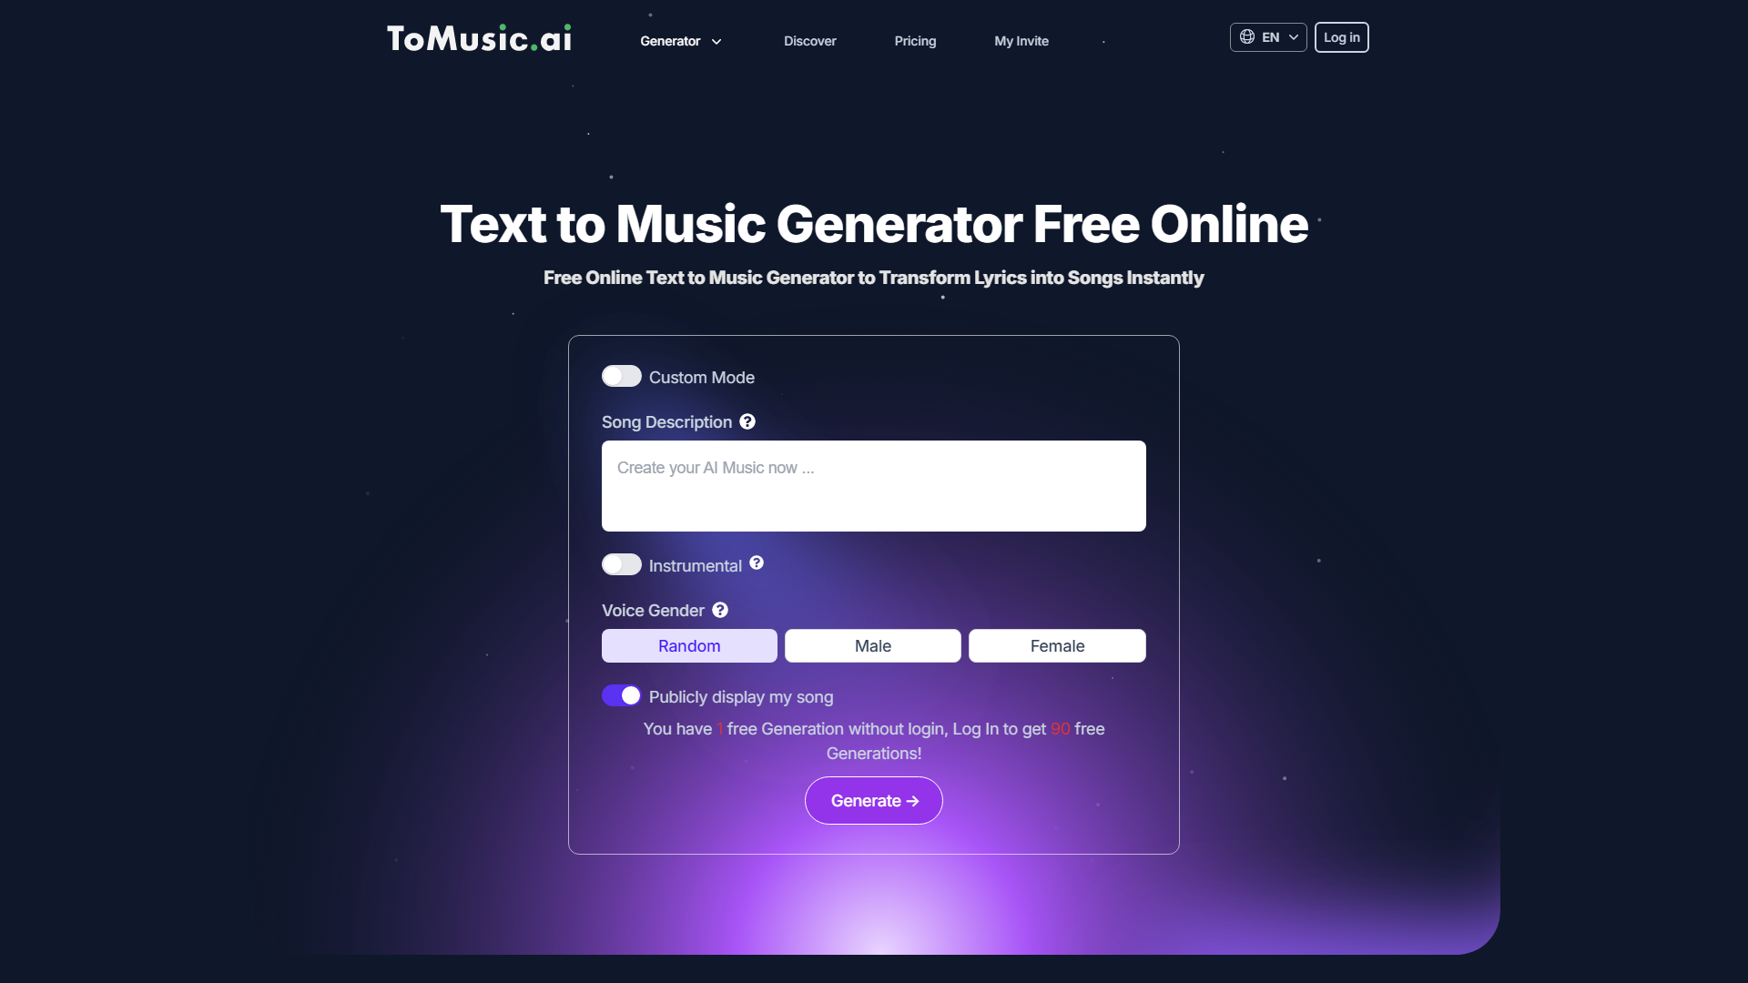This screenshot has width=1748, height=983.
Task: Click the Song Description help icon
Action: (x=747, y=421)
